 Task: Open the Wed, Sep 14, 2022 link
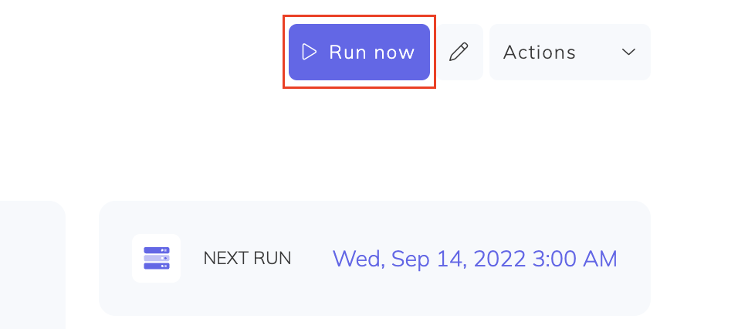[x=474, y=258]
